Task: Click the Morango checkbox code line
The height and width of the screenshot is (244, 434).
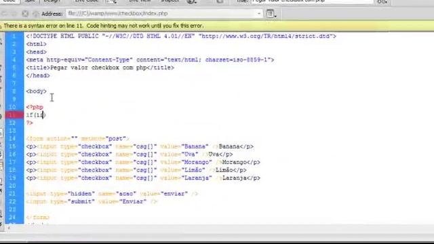Action: click(143, 162)
